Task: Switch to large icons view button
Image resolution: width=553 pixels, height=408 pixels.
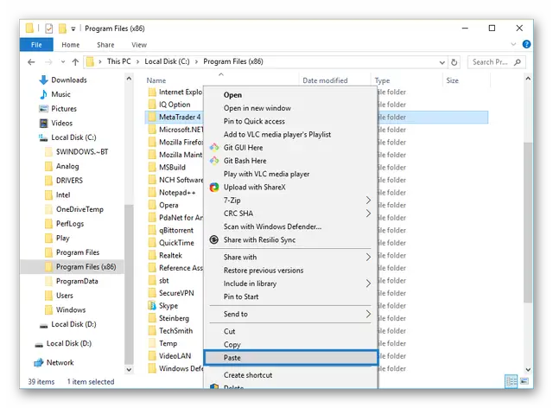Action: coord(524,381)
